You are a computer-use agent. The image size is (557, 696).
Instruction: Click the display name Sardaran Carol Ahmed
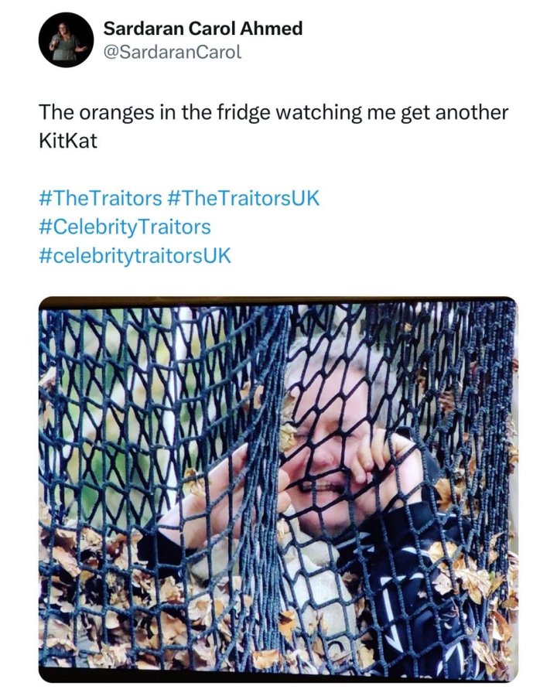click(203, 29)
